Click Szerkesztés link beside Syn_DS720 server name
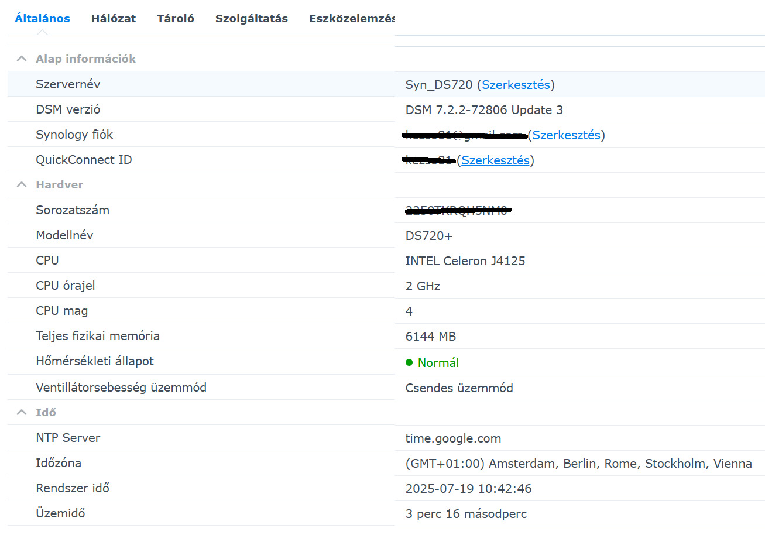Image resolution: width=765 pixels, height=552 pixels. coord(516,85)
